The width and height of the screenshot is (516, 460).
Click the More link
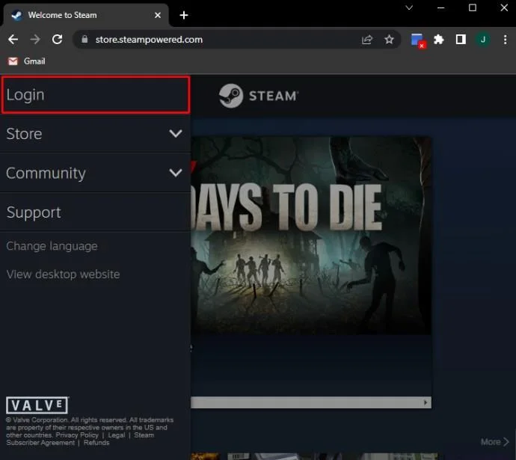click(494, 441)
